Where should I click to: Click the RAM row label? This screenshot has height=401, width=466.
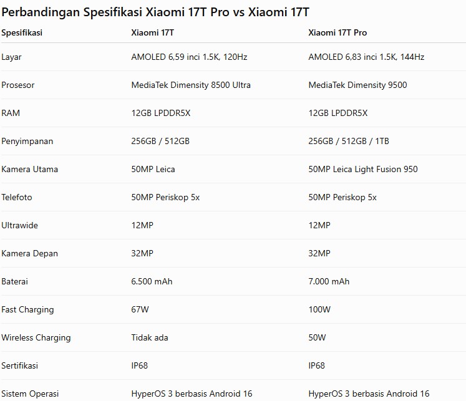coord(11,113)
